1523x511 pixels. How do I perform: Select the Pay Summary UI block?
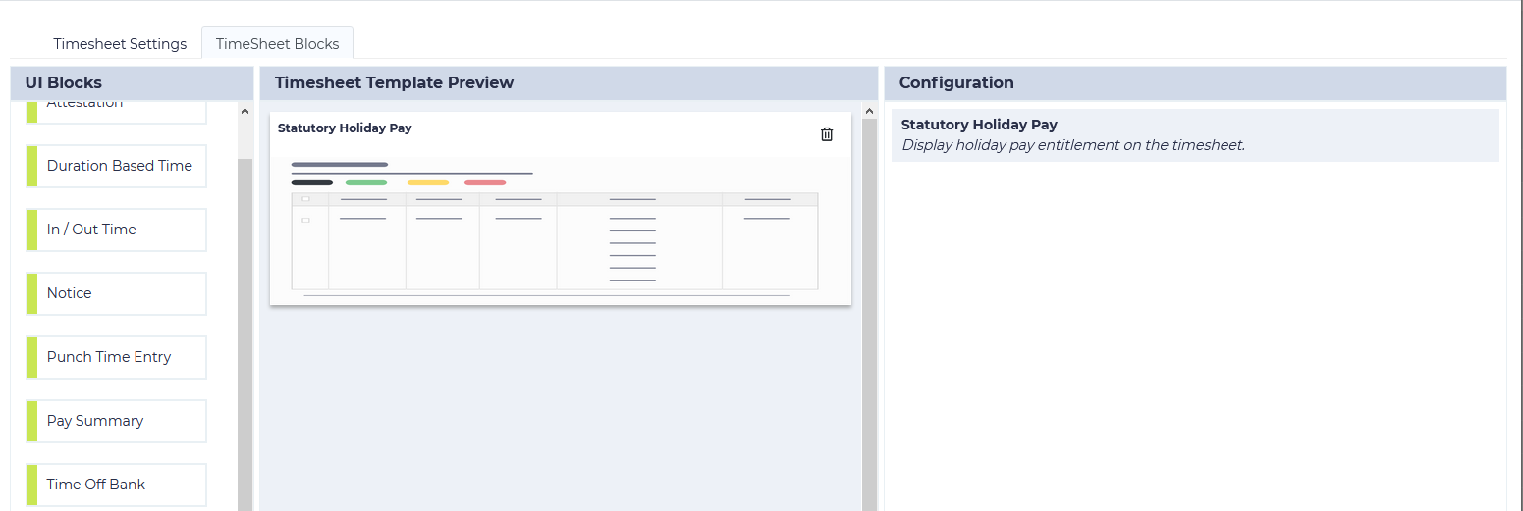click(x=116, y=421)
